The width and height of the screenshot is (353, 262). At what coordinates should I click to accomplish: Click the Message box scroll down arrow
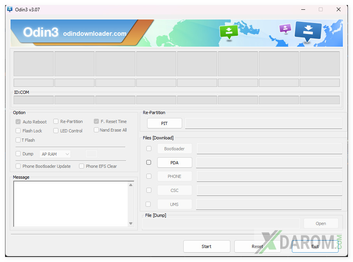point(131,223)
